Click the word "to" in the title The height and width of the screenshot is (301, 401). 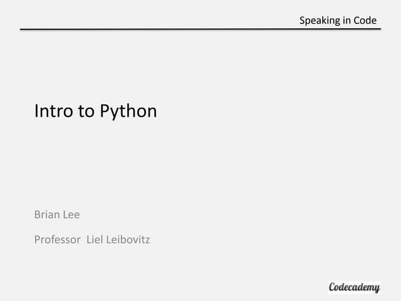(x=86, y=112)
